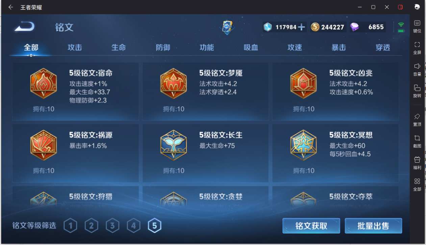Viewport: 426px width, 245px height.
Task: Click the 批量出售 button
Action: (x=373, y=226)
